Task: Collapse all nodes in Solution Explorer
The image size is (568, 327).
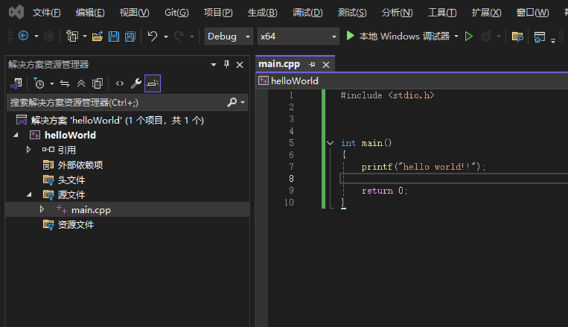Action: [81, 83]
